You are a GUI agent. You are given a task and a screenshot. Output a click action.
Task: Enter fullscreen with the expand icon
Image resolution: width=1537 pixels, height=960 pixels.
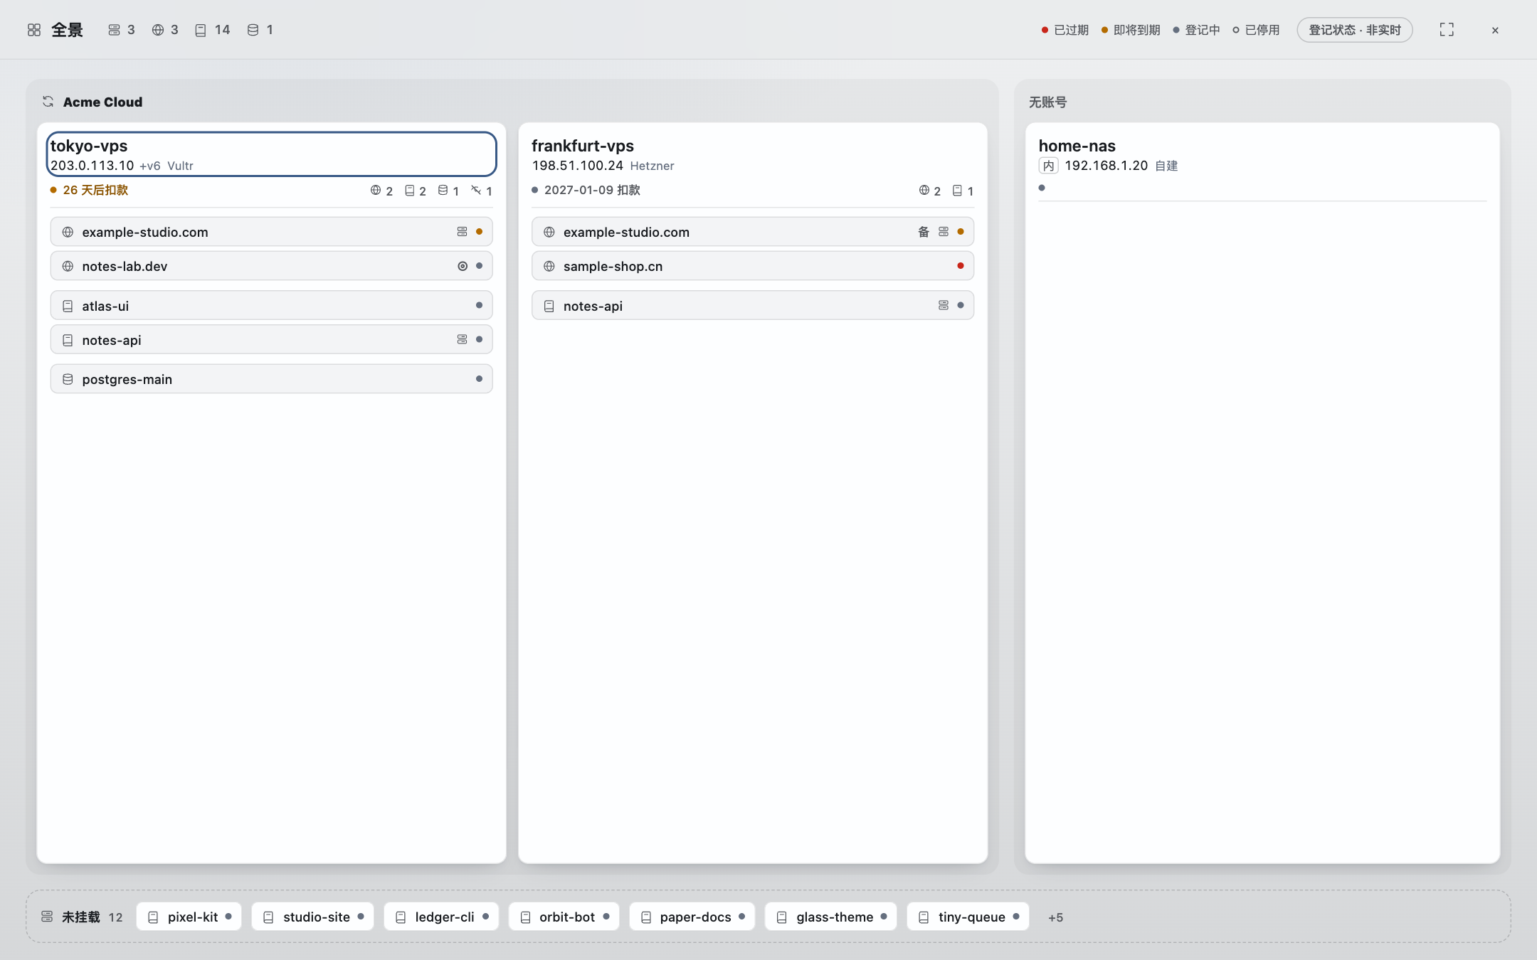(x=1447, y=30)
